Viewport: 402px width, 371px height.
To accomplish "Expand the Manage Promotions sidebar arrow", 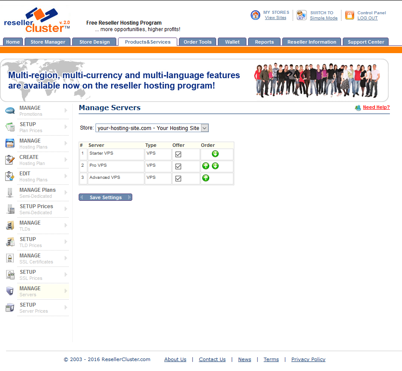I will 66,111.
